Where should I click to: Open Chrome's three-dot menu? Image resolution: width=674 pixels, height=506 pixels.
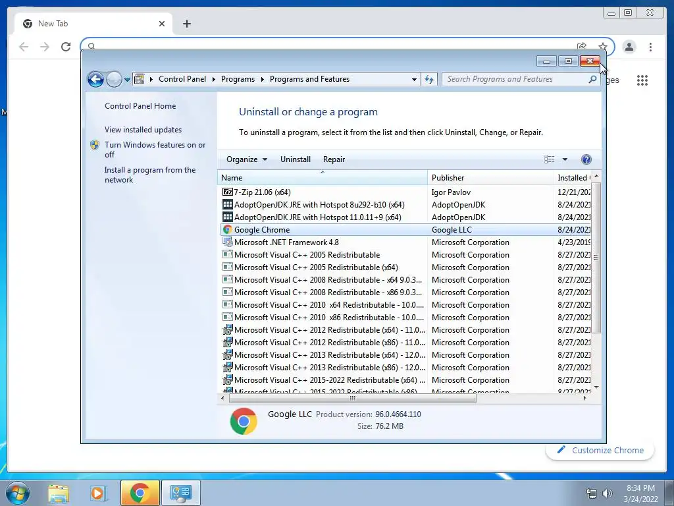[x=650, y=47]
